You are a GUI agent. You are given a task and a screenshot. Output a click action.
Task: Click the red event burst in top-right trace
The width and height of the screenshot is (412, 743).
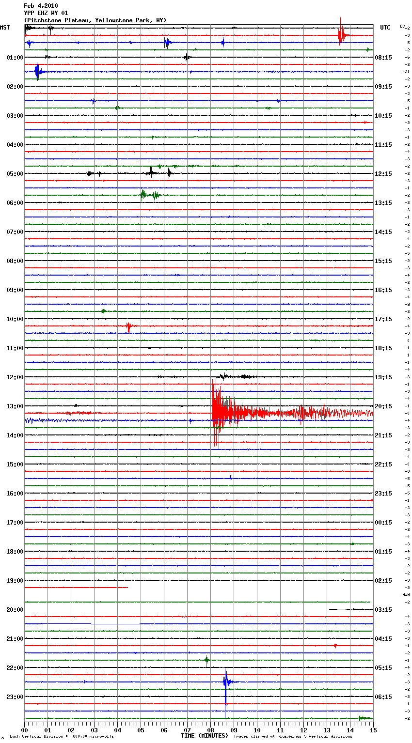pyautogui.click(x=341, y=35)
